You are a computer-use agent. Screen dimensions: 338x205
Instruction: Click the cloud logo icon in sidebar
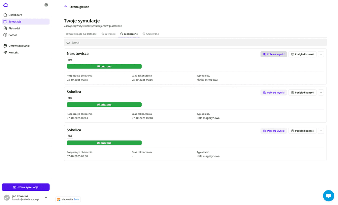coord(6,5)
